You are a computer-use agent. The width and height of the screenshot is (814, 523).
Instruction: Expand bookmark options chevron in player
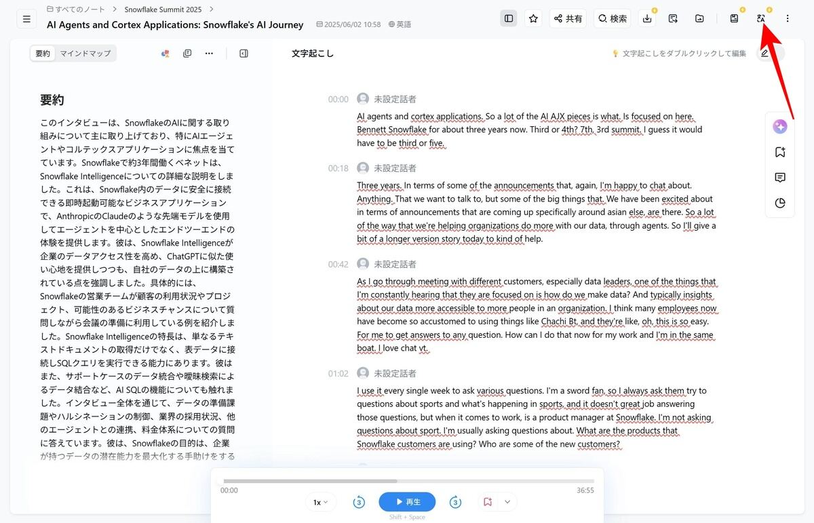point(507,502)
